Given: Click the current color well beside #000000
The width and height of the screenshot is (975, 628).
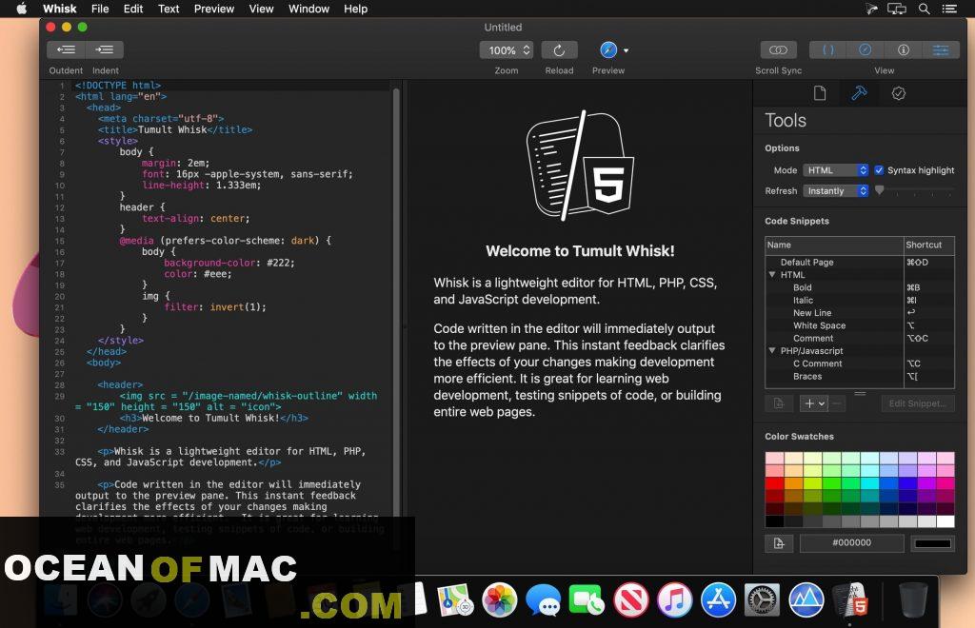Looking at the screenshot, I should pyautogui.click(x=932, y=543).
